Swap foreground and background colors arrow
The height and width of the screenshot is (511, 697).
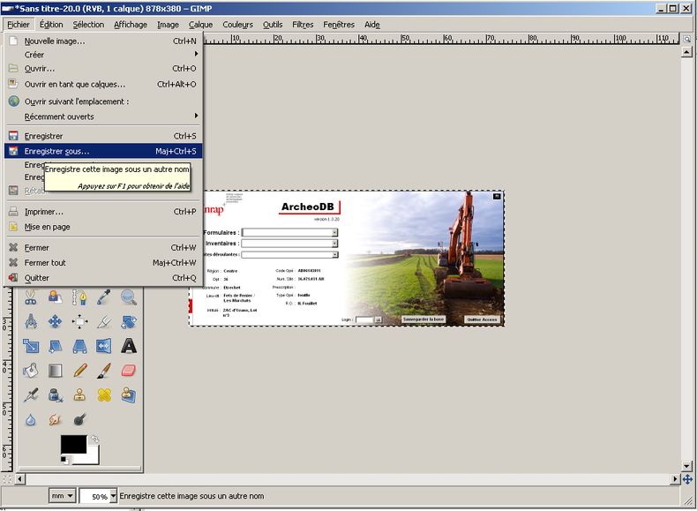pyautogui.click(x=94, y=440)
